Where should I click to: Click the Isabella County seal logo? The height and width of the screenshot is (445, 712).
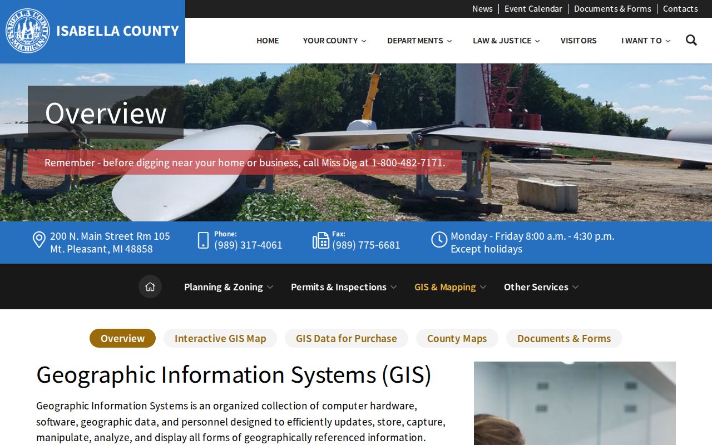(x=27, y=31)
